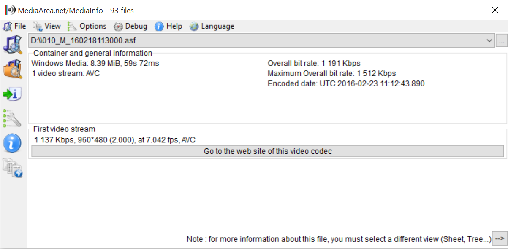Open the Debug menu
Screen dimensions: 508x249
[x=130, y=26]
